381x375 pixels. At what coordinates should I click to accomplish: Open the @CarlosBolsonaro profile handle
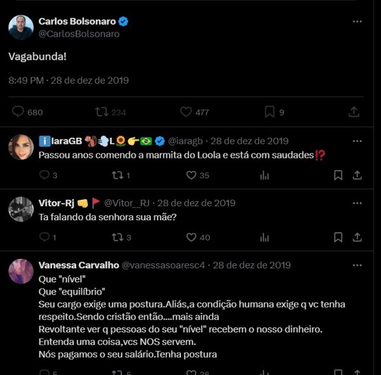click(79, 34)
